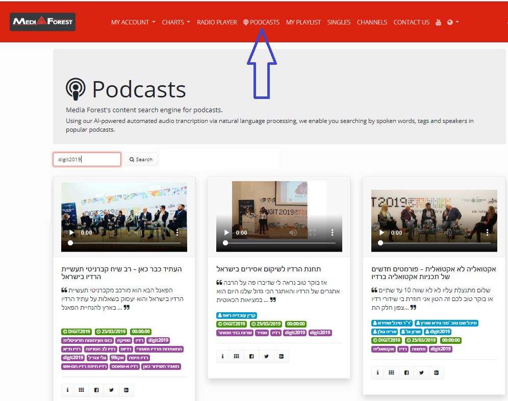
Task: Go to Podcasts in the navbar
Action: coord(262,22)
